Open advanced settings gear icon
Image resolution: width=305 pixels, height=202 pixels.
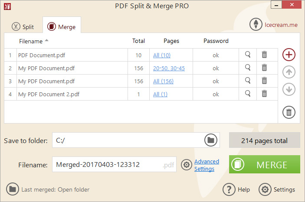click(187, 165)
